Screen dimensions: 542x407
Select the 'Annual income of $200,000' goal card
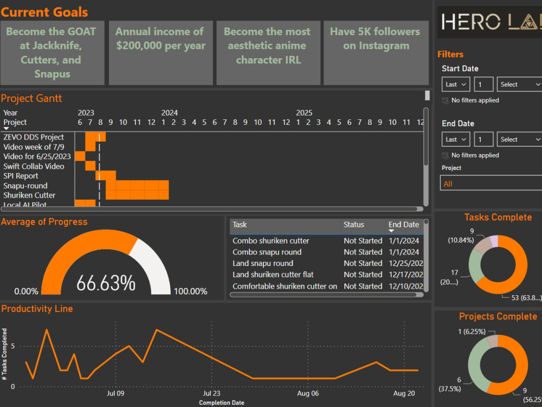[x=161, y=53]
